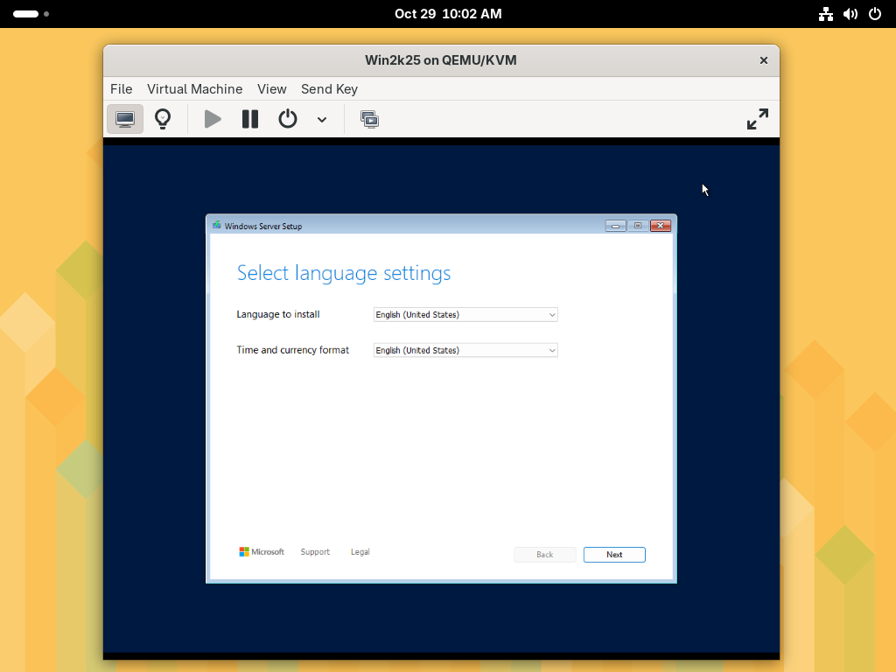Expand Time and currency format dropdown
This screenshot has width=896, height=672.
coord(465,350)
